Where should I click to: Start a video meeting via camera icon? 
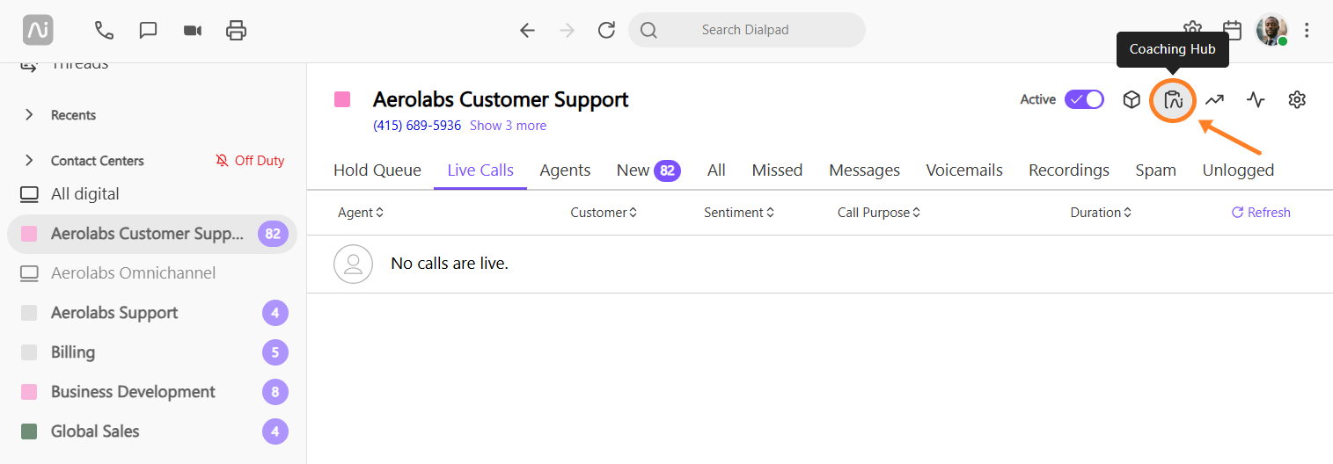tap(192, 30)
